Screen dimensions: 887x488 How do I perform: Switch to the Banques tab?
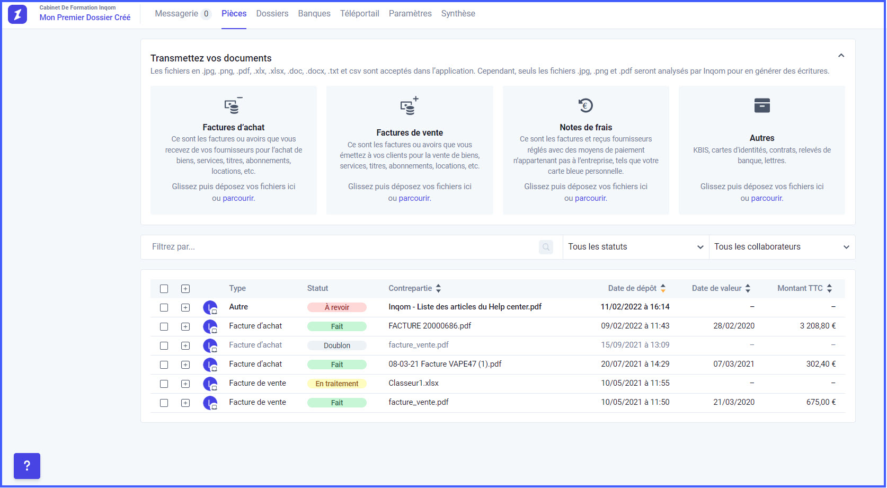tap(314, 14)
